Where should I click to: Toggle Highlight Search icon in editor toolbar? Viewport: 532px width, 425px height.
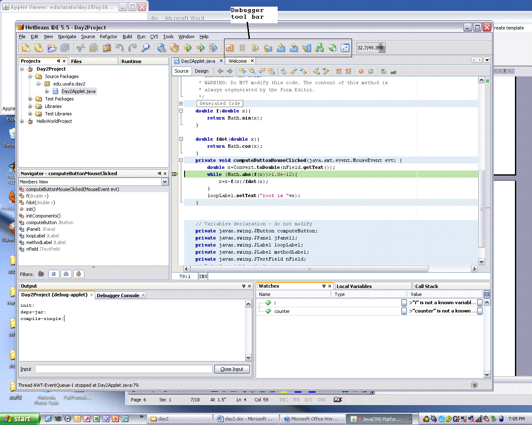(x=271, y=71)
